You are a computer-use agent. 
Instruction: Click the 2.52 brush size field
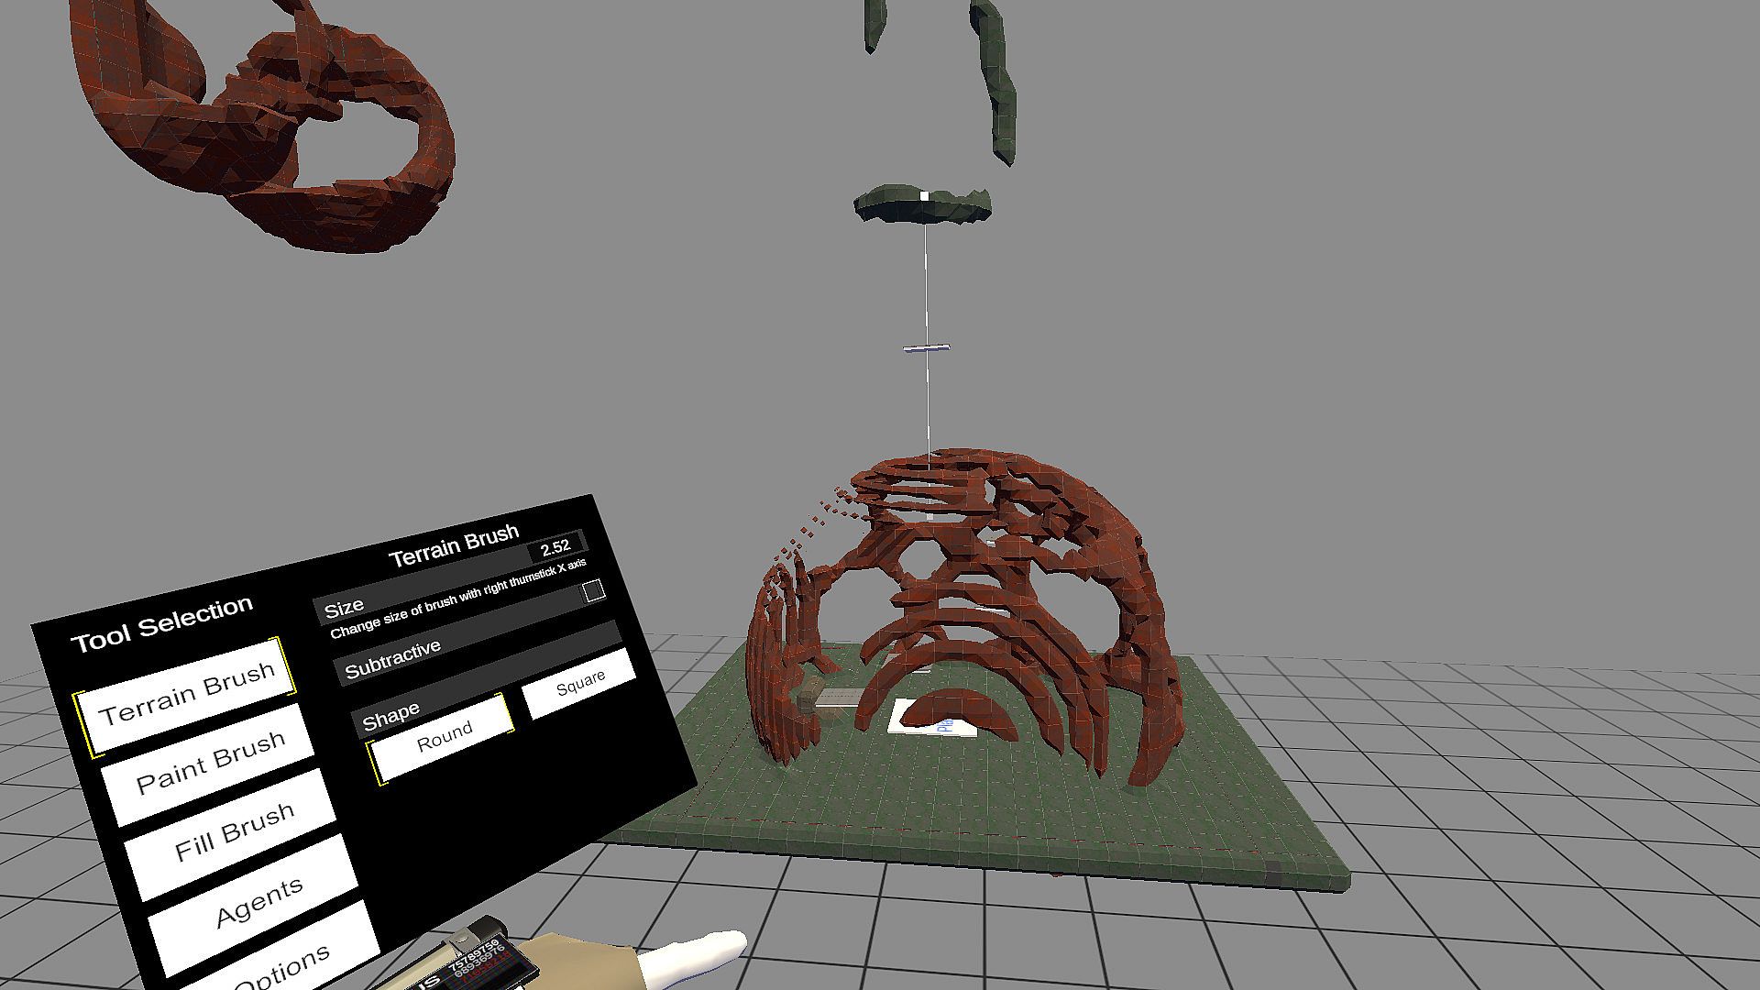tap(555, 548)
